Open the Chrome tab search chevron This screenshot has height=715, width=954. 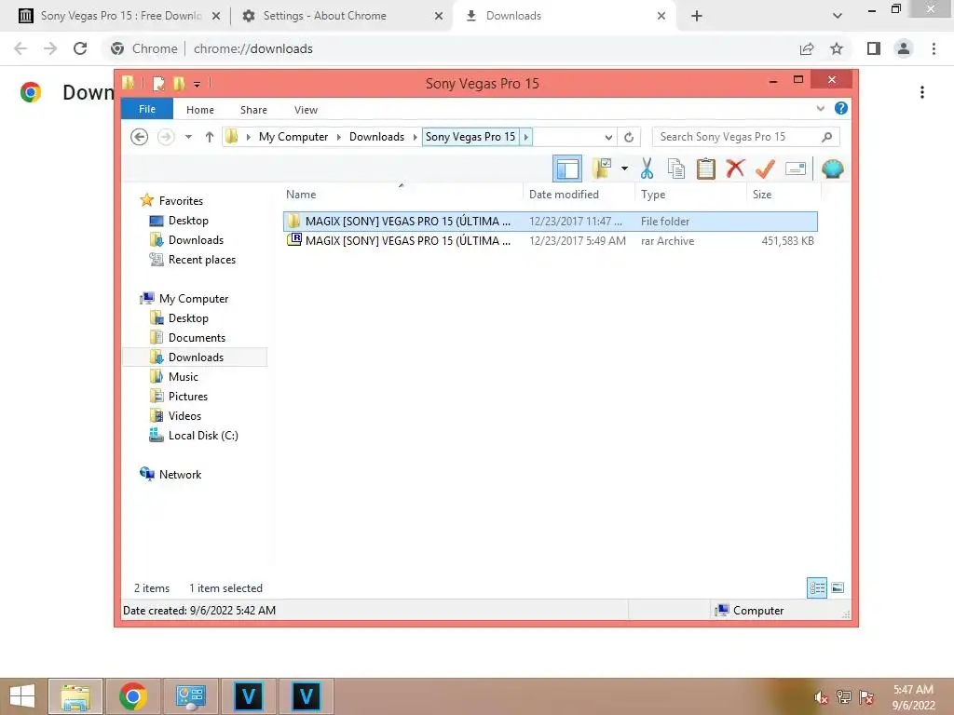coord(838,16)
